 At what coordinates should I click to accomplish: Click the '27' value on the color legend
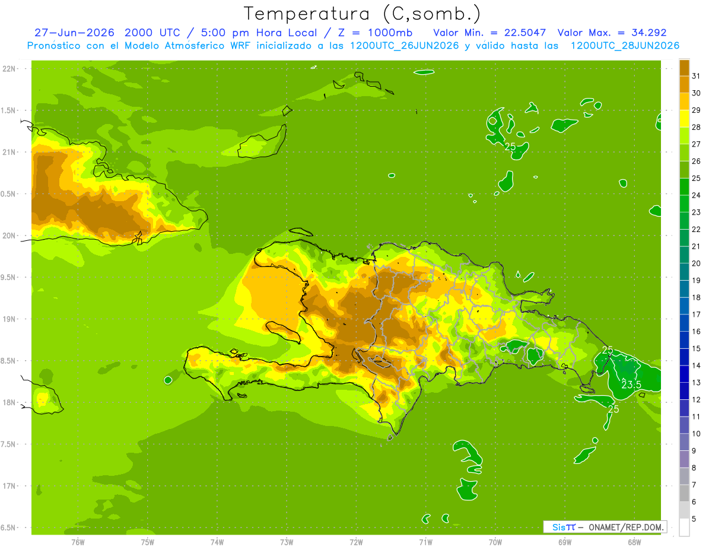[x=696, y=144]
